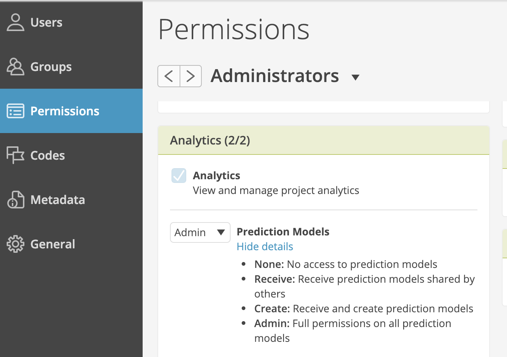Toggle the Analytics permission checkbox
This screenshot has width=507, height=357.
tap(179, 176)
